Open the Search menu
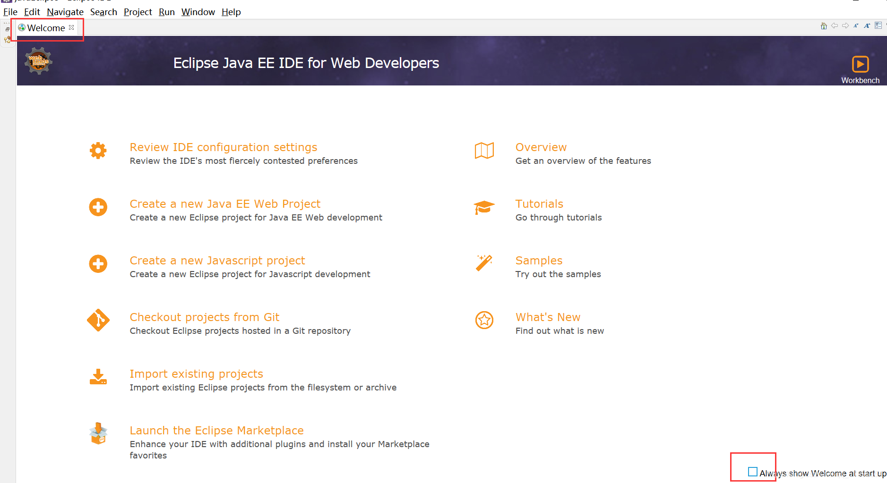This screenshot has height=483, width=887. 103,12
